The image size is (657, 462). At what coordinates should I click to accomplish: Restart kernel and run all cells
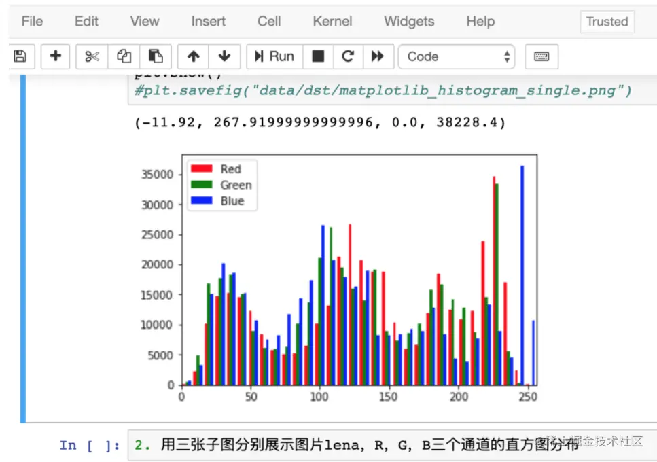(x=378, y=56)
